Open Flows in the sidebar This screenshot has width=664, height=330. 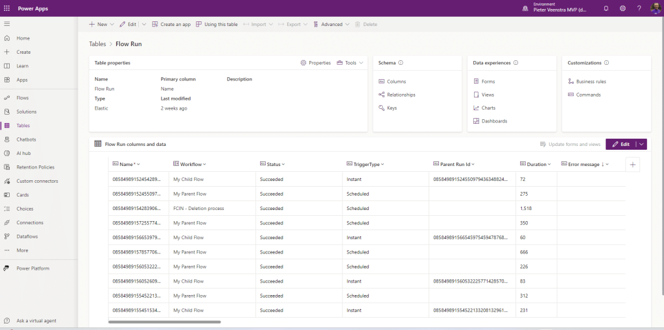pyautogui.click(x=23, y=98)
